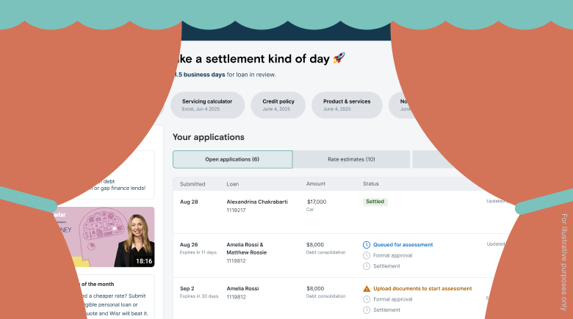Click Settlement step in Sep 2 row
Screen dimensions: 573x319
[386, 310]
